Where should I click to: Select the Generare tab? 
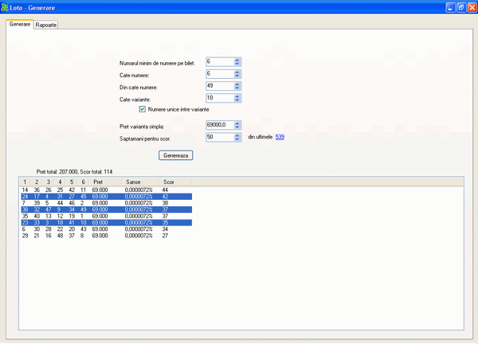click(x=20, y=25)
